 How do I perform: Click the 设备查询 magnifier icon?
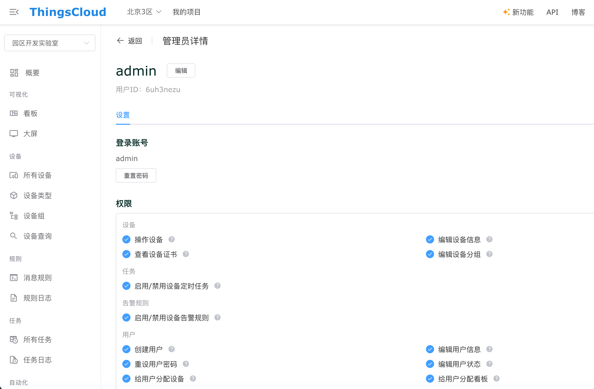[x=14, y=236]
